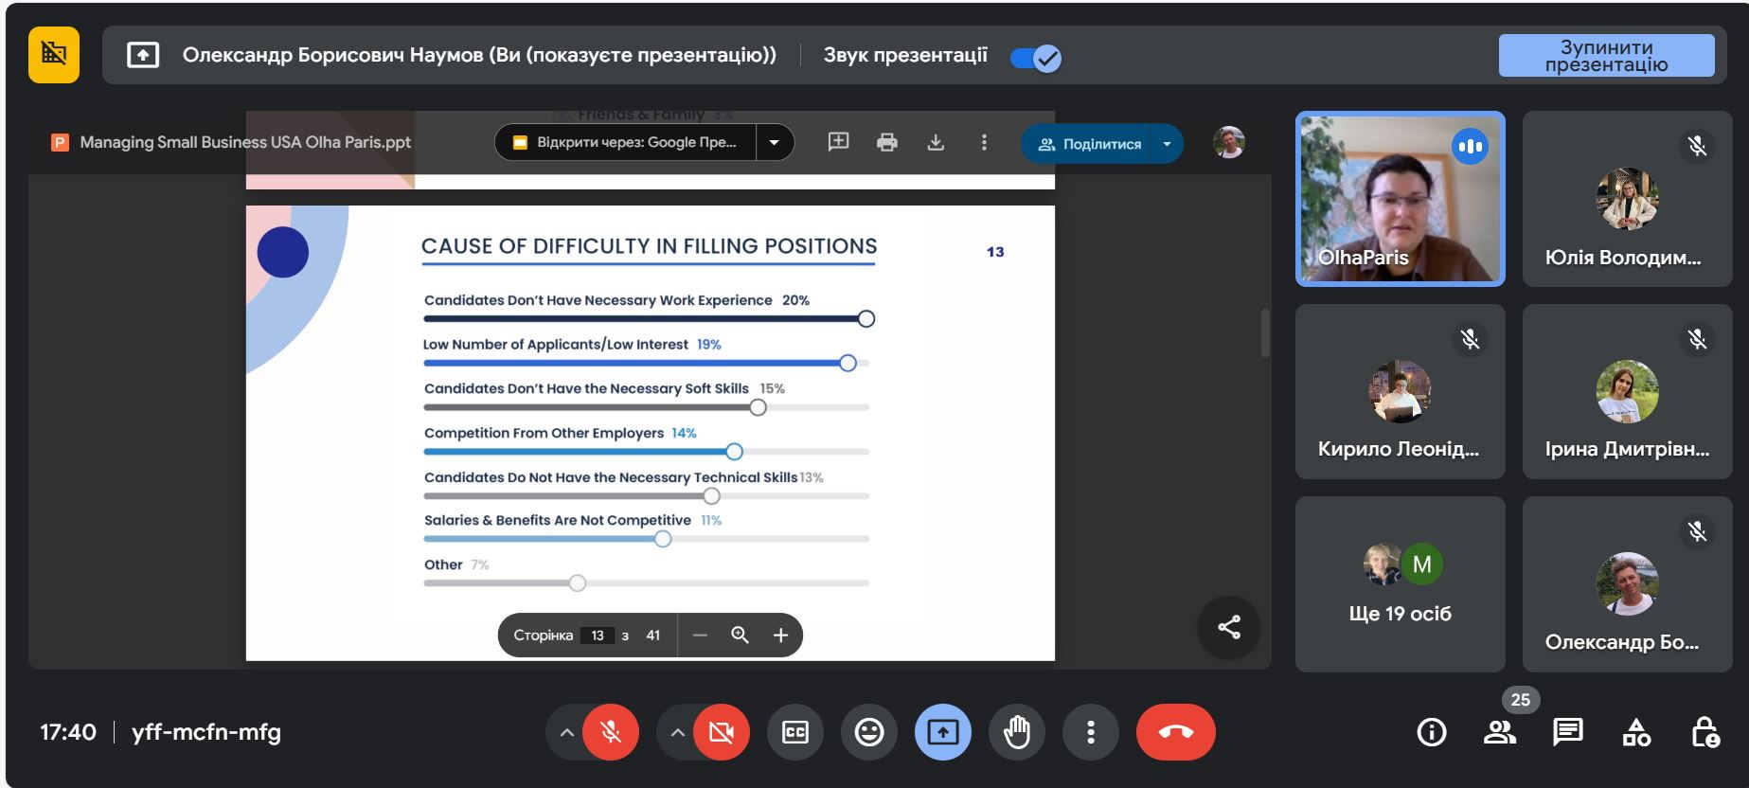Open meeting details info icon
The image size is (1749, 788).
[x=1431, y=732]
